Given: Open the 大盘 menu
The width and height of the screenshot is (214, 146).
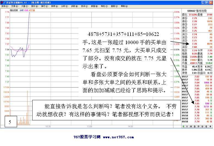Looking at the screenshot, I should point(25,6).
